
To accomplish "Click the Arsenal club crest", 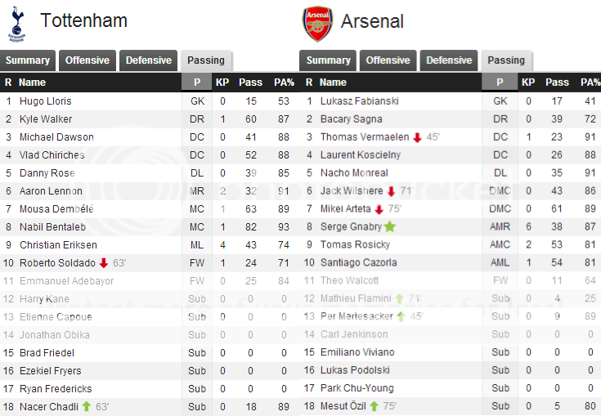I will coord(317,23).
